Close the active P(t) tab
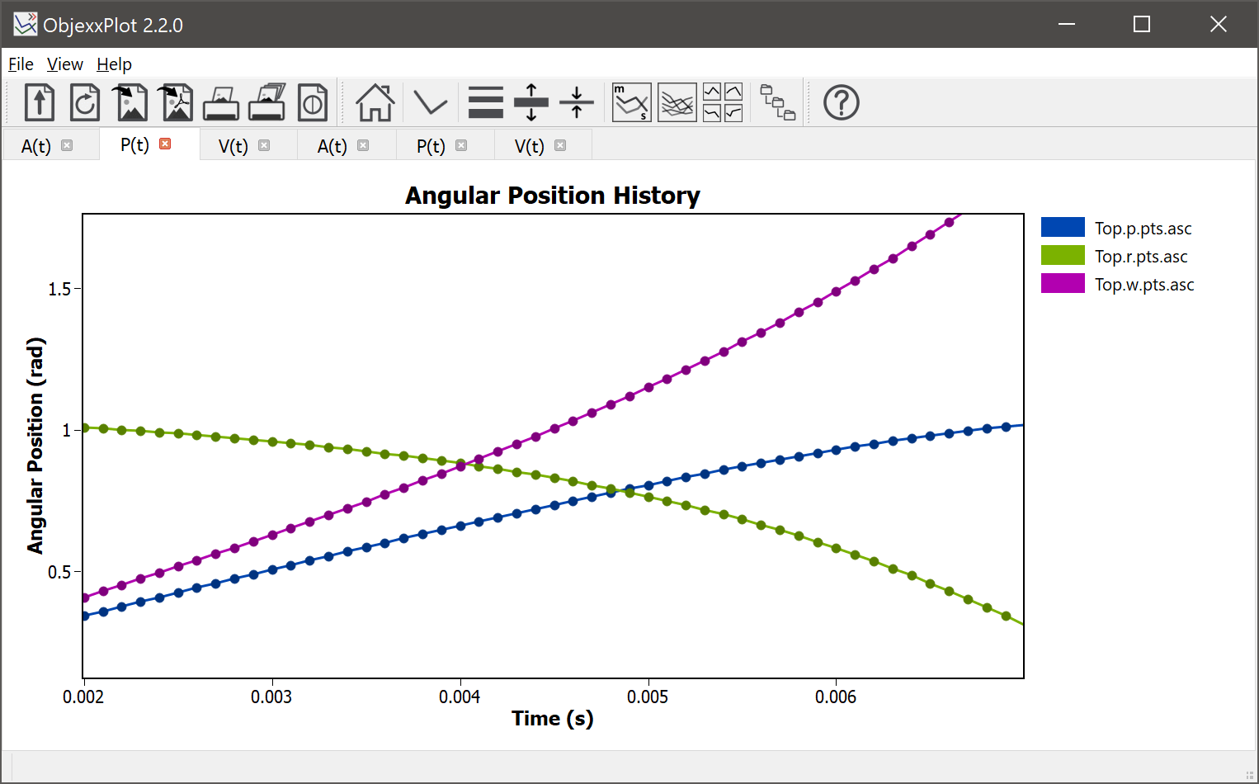 [x=165, y=144]
